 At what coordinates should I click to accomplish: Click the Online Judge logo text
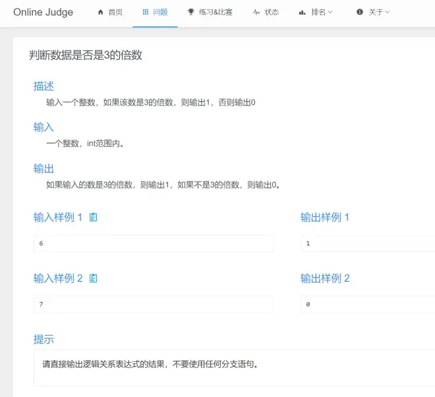[43, 13]
